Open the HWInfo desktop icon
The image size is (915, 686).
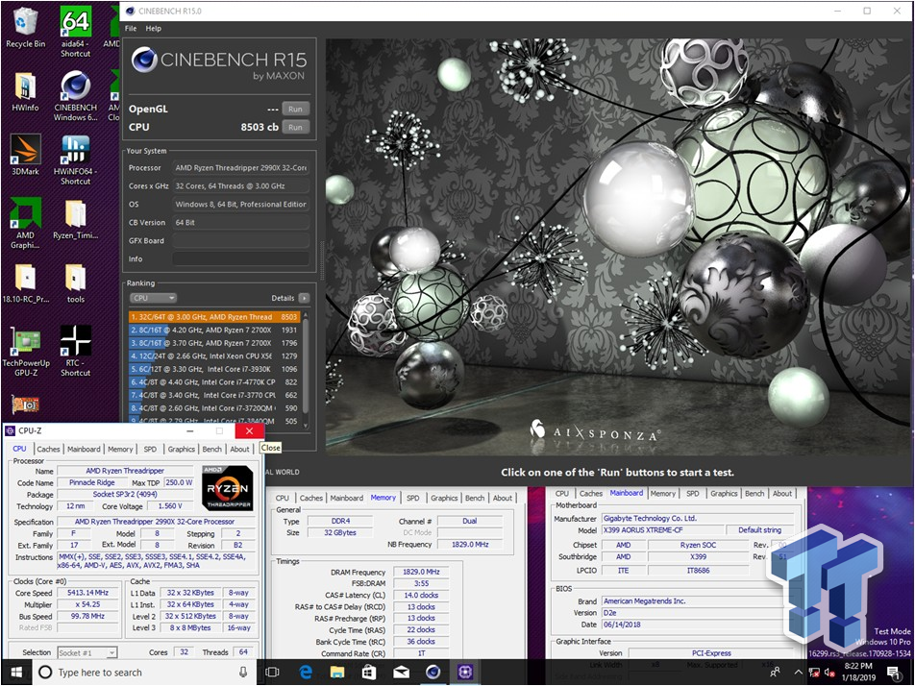[x=25, y=92]
